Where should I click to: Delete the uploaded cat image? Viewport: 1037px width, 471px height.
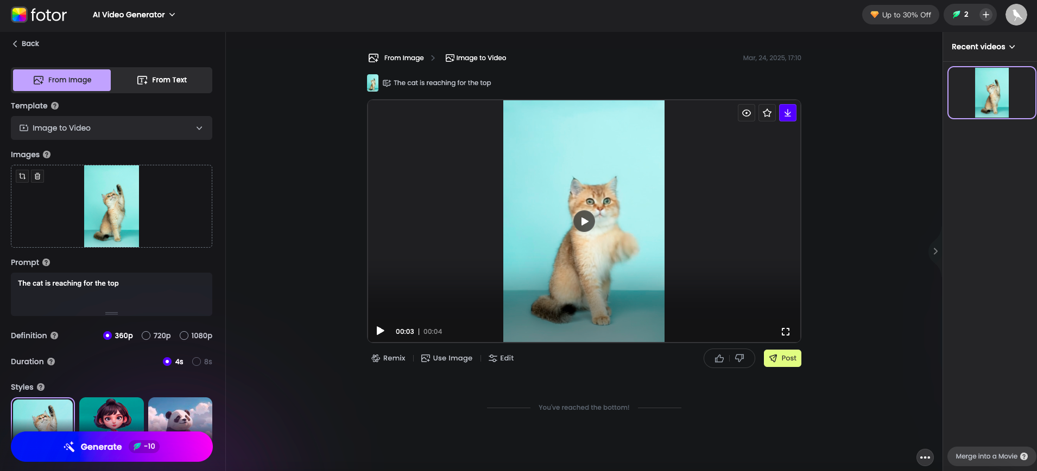[37, 176]
